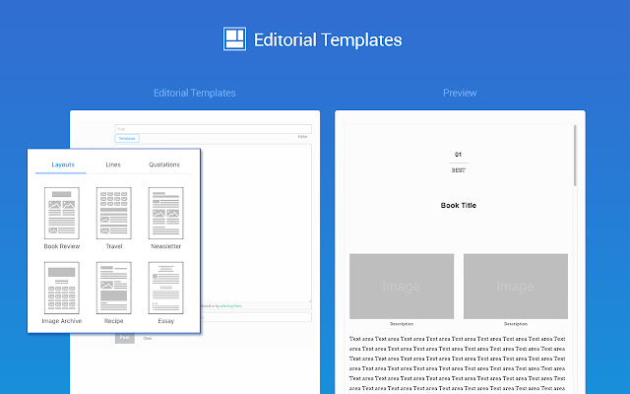Image resolution: width=630 pixels, height=394 pixels.
Task: Click inside the editor text area
Action: tap(256, 224)
